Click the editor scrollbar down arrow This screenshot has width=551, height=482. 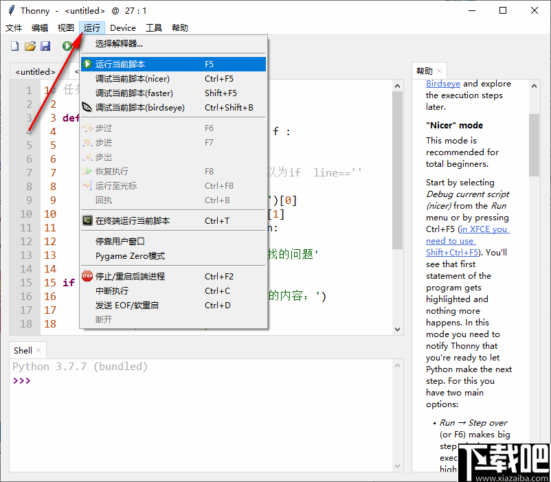click(x=397, y=329)
